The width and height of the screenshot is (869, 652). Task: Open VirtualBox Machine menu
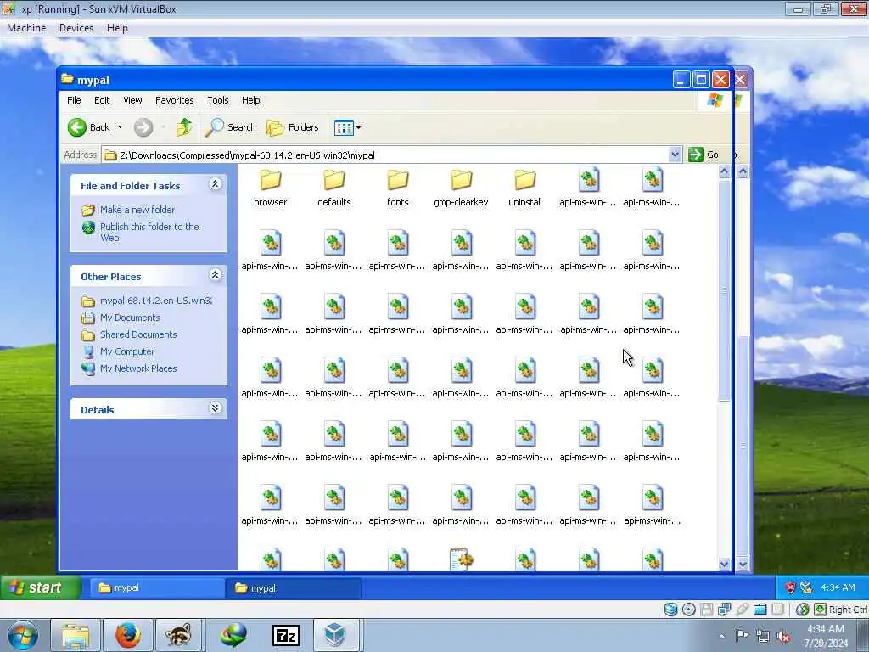26,28
